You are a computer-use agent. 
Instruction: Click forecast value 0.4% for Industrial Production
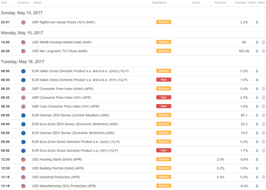[x=221, y=177]
